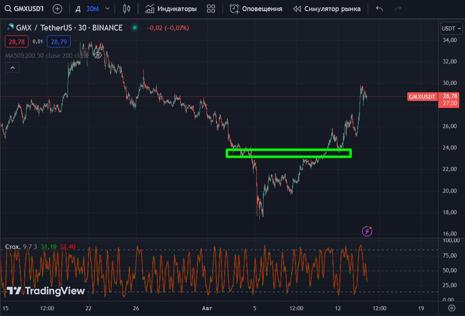The height and width of the screenshot is (316, 465).
Task: Click the purple lightning quick-action icon
Action: click(x=367, y=231)
